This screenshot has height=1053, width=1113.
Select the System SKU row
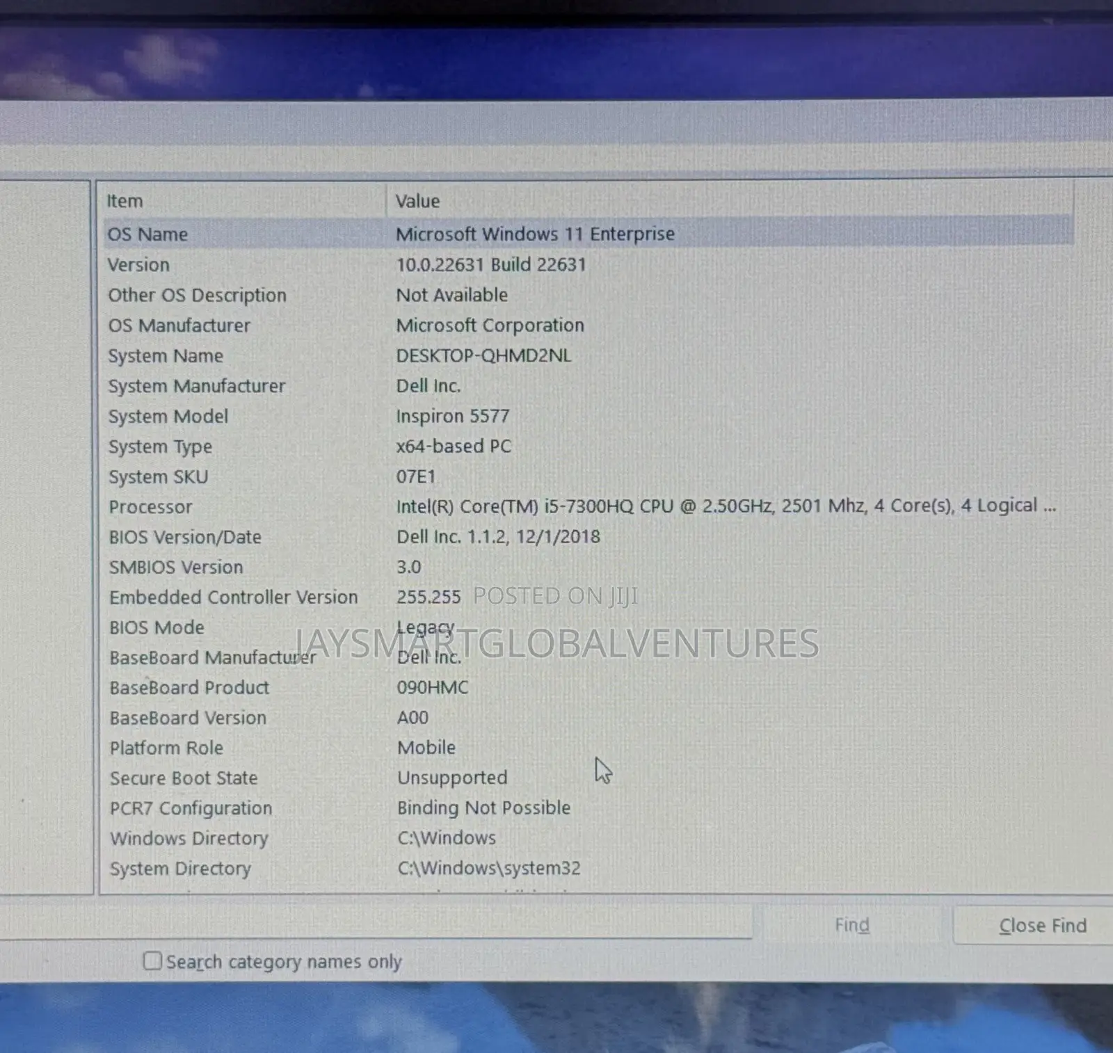pos(588,476)
